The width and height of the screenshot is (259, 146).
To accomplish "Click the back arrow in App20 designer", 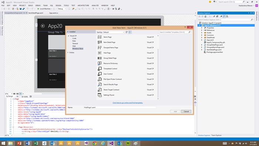I will [x=43, y=26].
